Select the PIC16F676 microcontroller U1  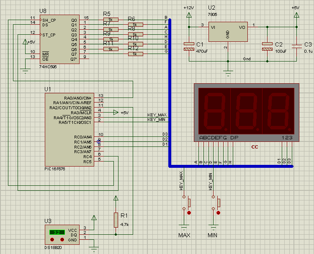pyautogui.click(x=70, y=130)
